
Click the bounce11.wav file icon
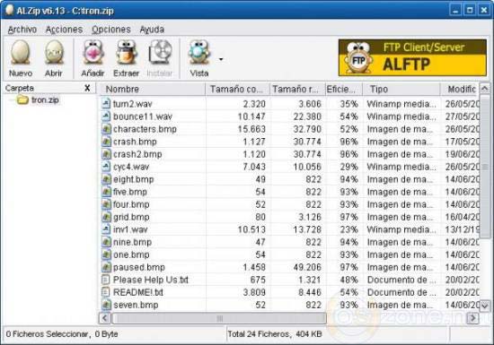pos(106,116)
